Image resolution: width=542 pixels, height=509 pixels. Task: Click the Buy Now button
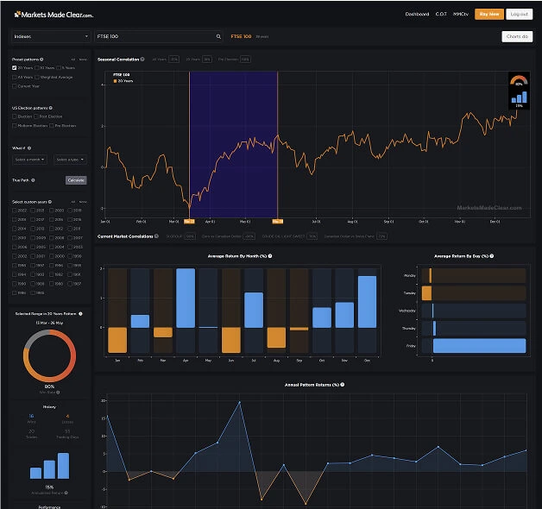(x=489, y=14)
